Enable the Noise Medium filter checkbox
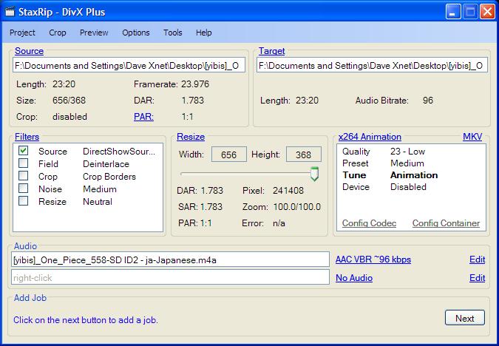 tap(23, 189)
